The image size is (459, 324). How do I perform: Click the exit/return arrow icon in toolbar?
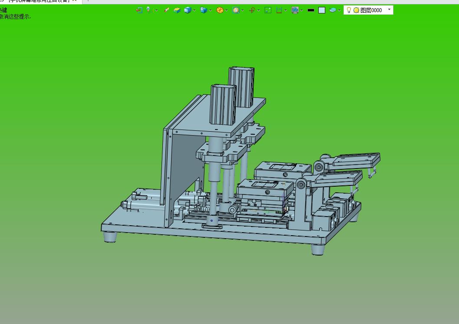(139, 10)
